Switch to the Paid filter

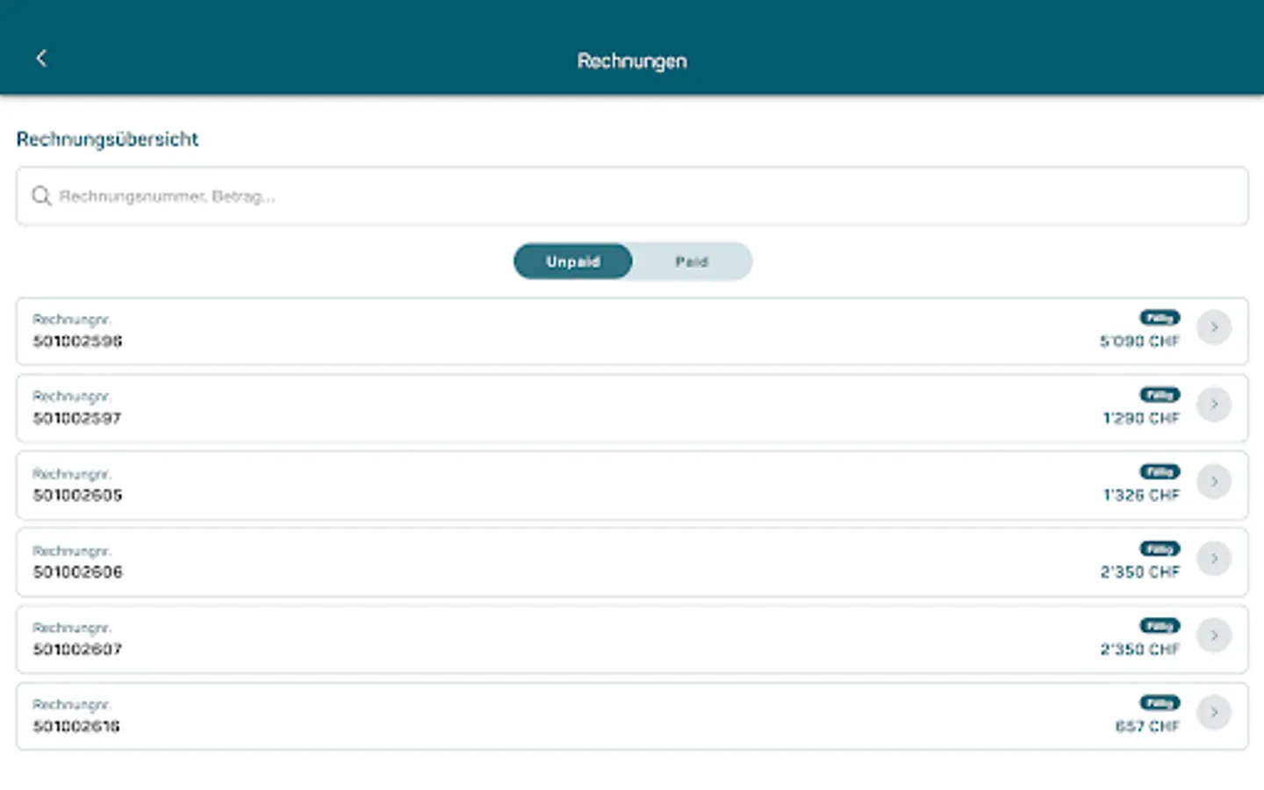tap(693, 261)
